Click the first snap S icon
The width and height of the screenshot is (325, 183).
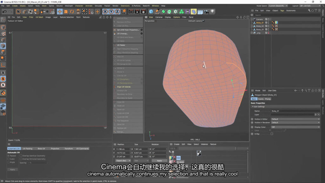pos(3,73)
